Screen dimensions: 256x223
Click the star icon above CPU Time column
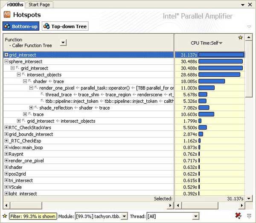[240, 38]
